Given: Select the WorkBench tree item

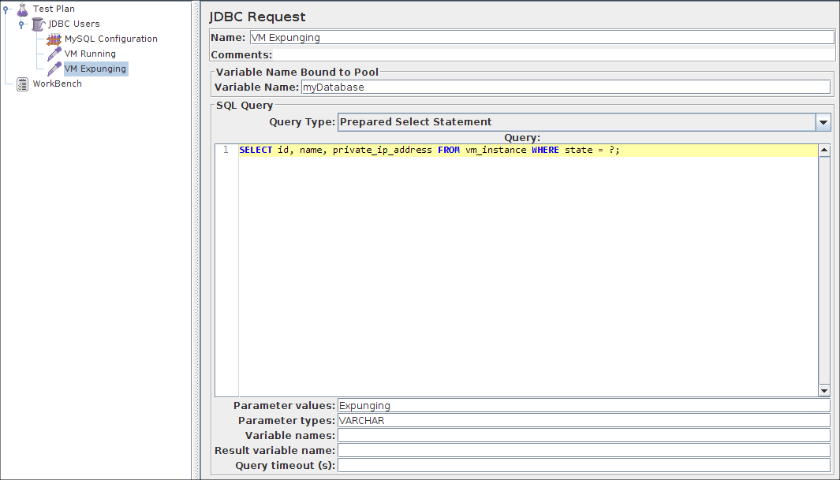Looking at the screenshot, I should click(x=57, y=84).
